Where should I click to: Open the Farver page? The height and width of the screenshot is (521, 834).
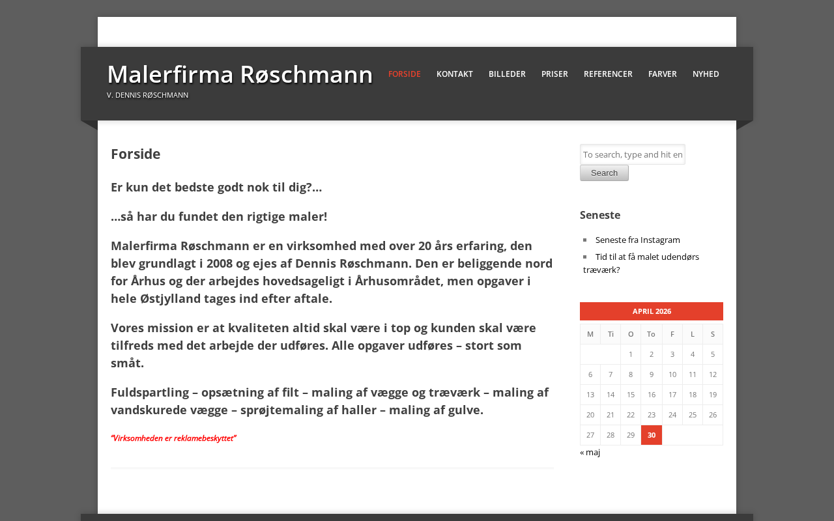coord(663,74)
